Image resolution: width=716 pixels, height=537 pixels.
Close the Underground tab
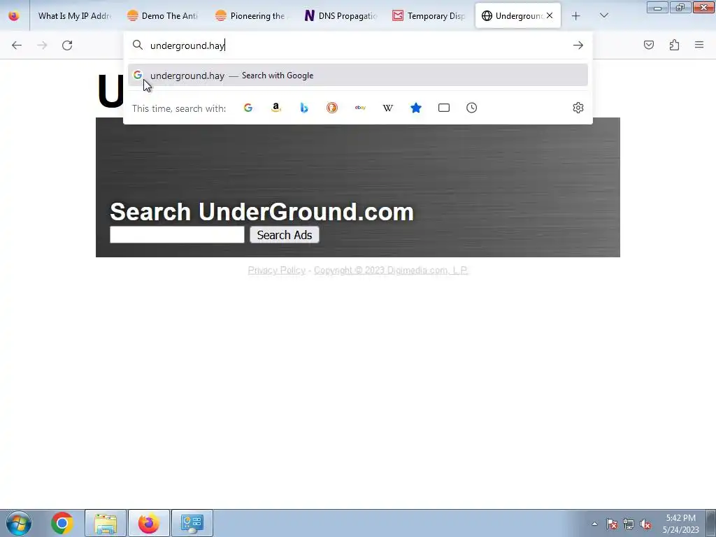(x=550, y=15)
